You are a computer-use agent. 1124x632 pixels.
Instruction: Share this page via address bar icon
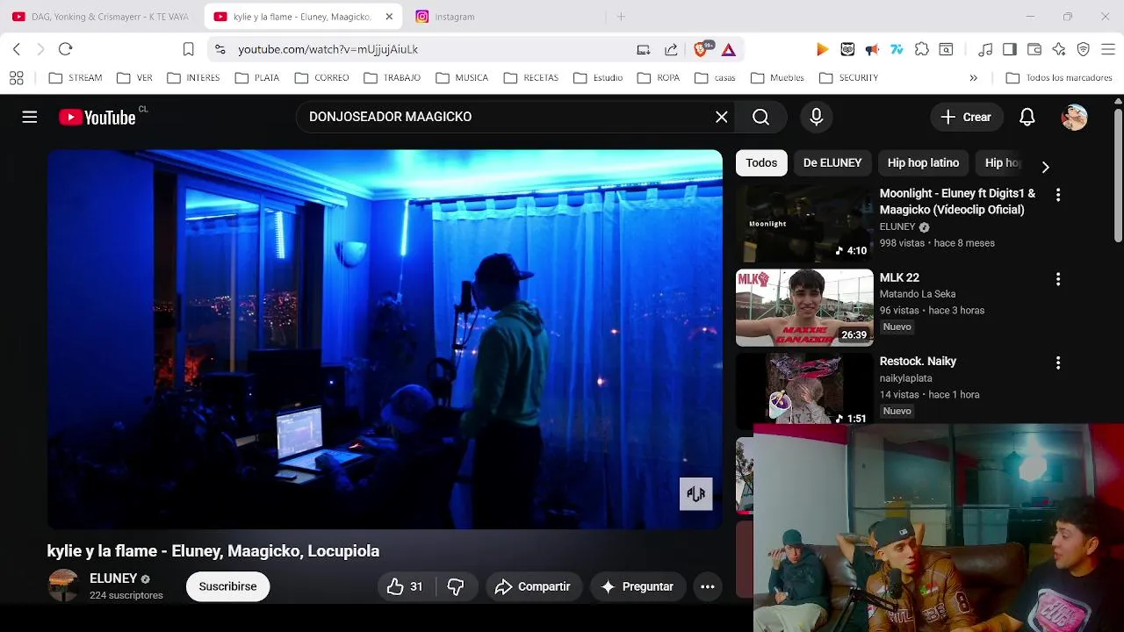tap(671, 49)
